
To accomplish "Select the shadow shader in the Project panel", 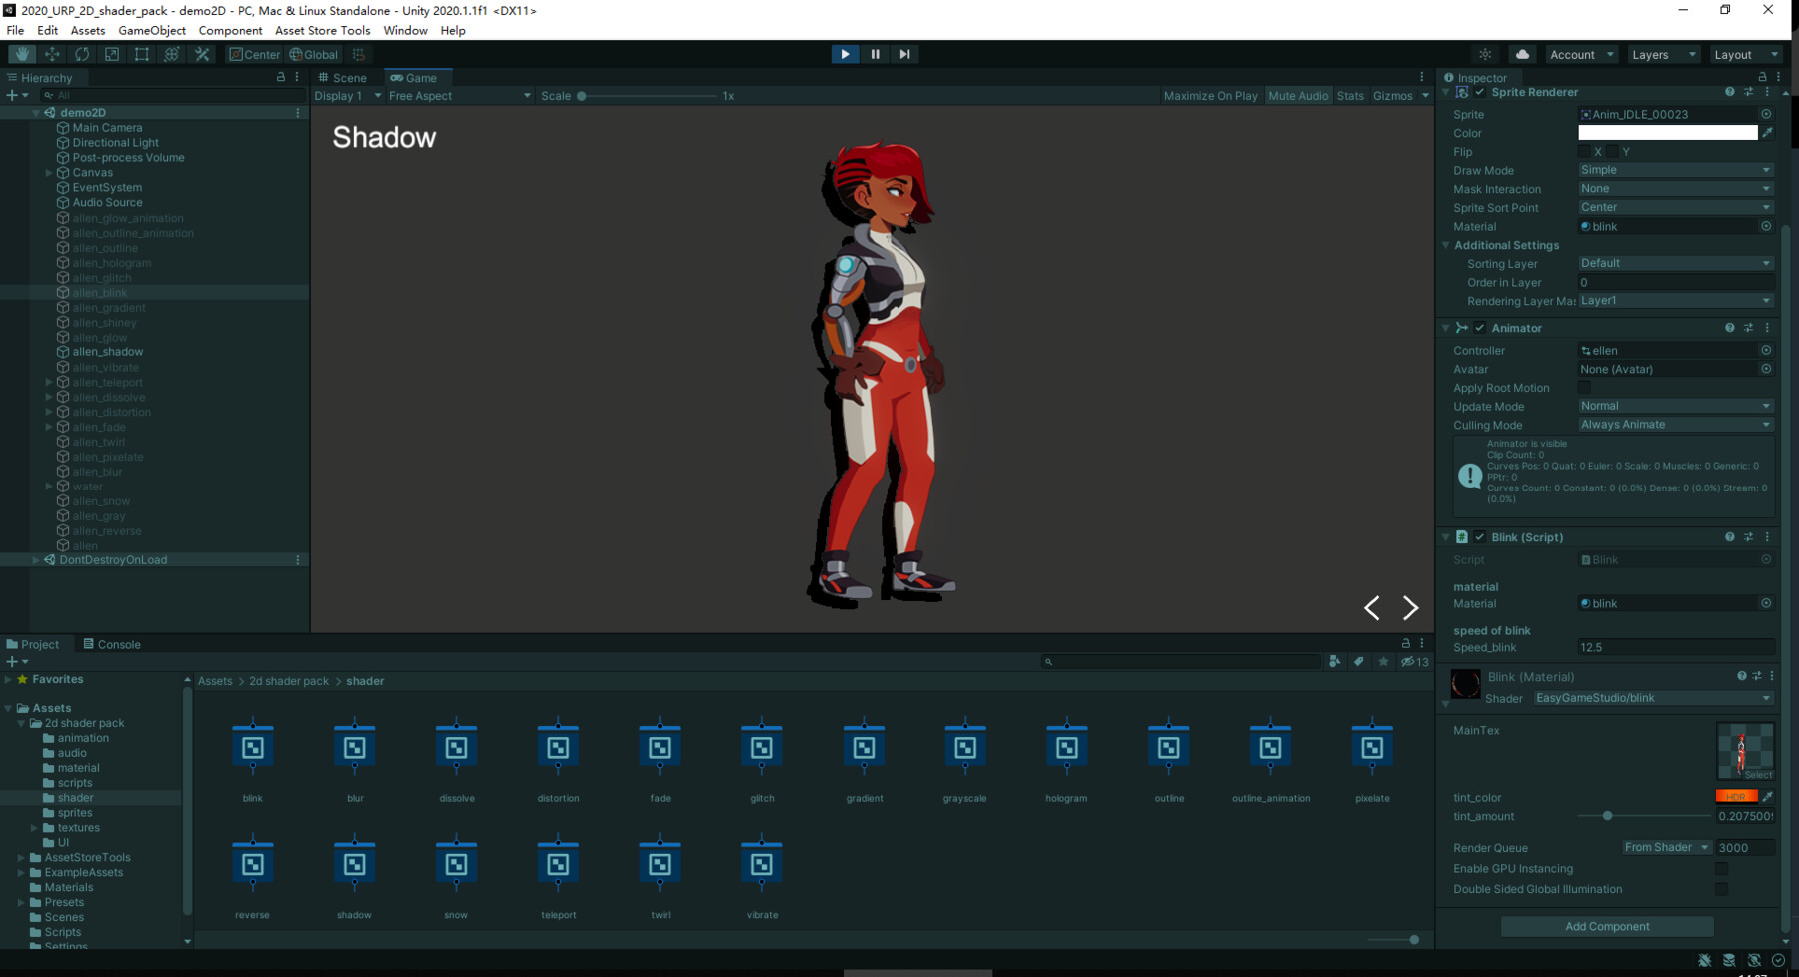I will tap(354, 861).
